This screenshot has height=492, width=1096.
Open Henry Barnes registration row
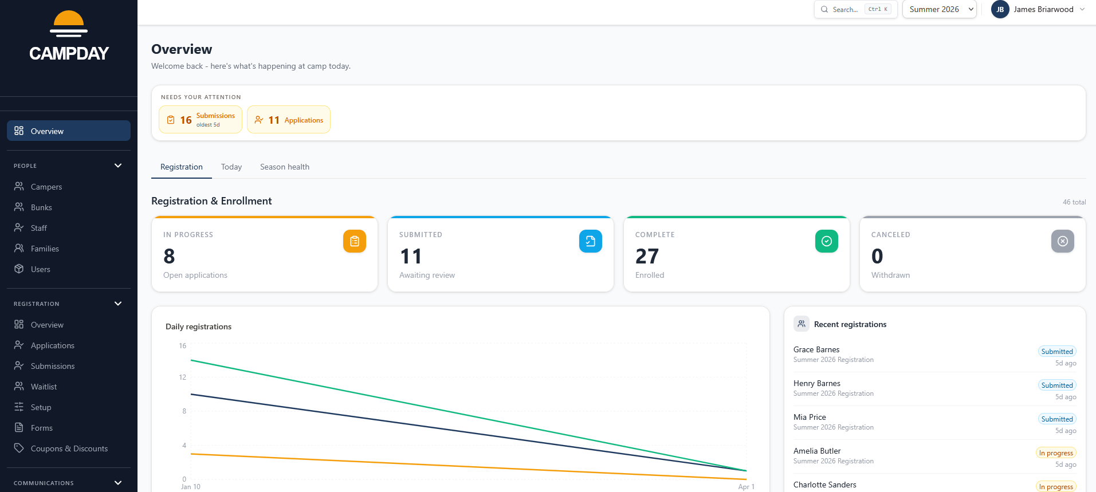tap(935, 389)
